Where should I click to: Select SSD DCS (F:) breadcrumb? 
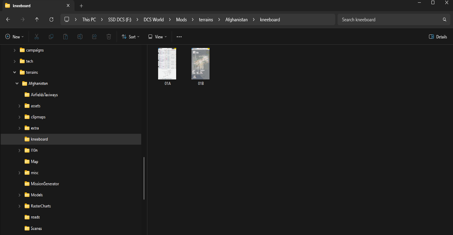(120, 19)
